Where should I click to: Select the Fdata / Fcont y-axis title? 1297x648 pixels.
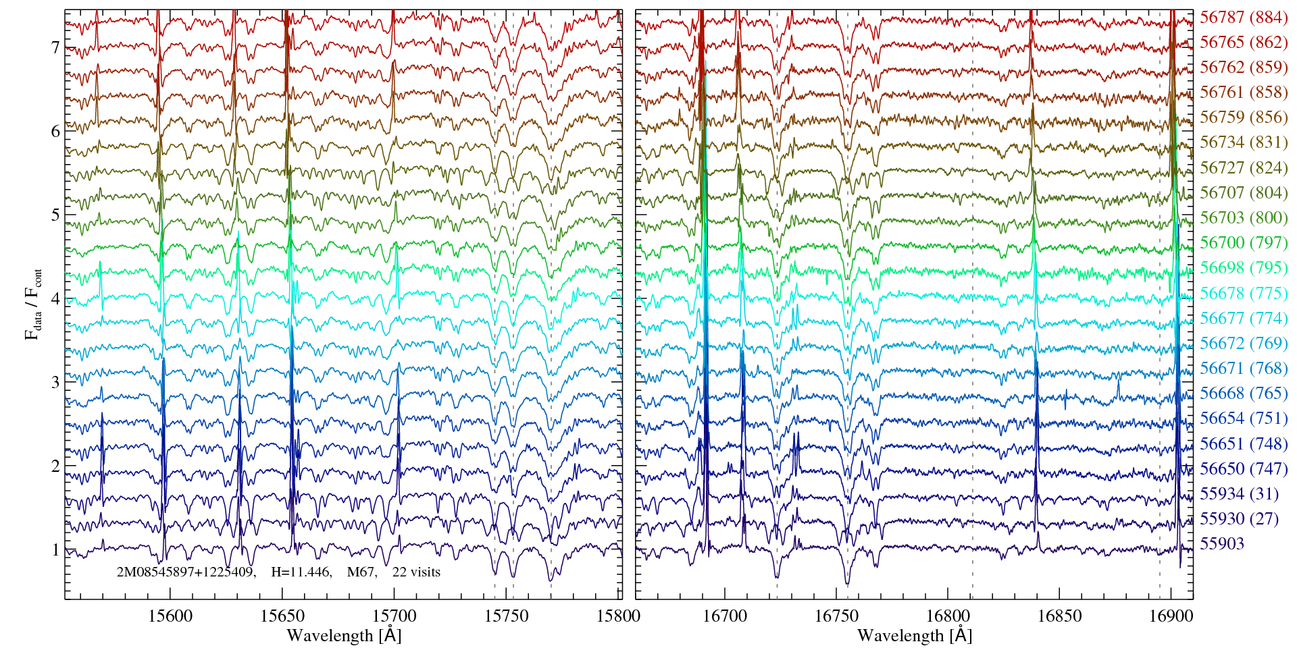click(x=34, y=304)
